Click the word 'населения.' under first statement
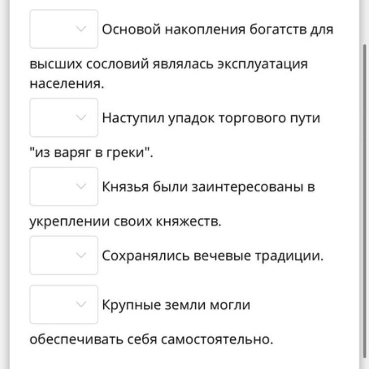The height and width of the screenshot is (369, 369). (67, 84)
